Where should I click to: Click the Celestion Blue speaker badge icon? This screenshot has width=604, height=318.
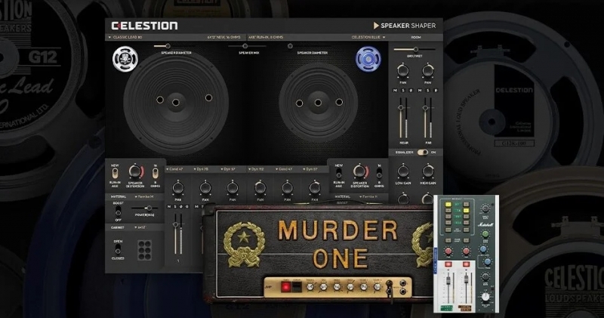click(368, 59)
